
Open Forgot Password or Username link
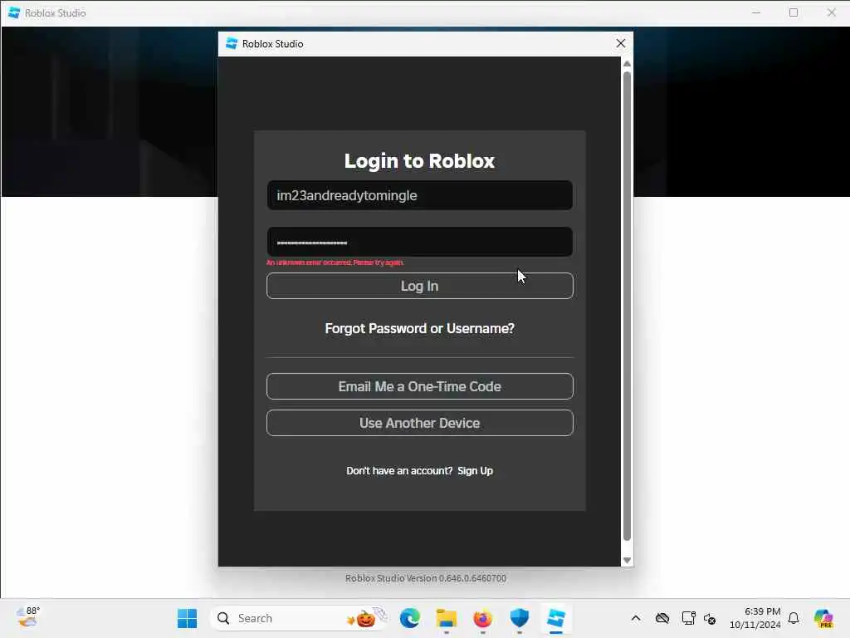419,329
